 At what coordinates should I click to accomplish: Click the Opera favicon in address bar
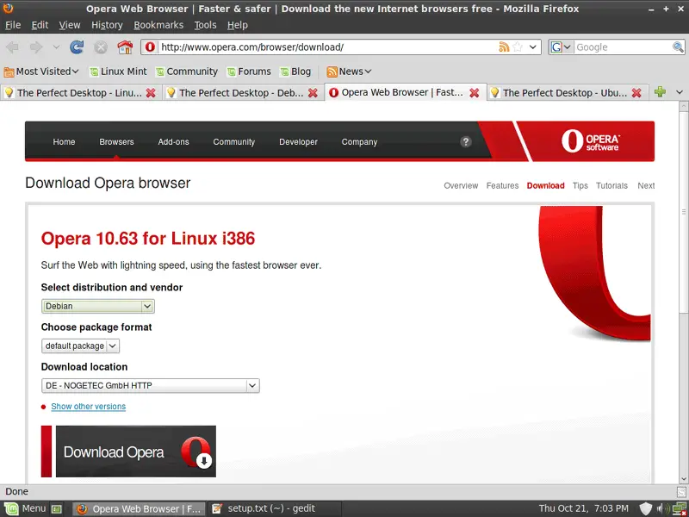coord(150,47)
